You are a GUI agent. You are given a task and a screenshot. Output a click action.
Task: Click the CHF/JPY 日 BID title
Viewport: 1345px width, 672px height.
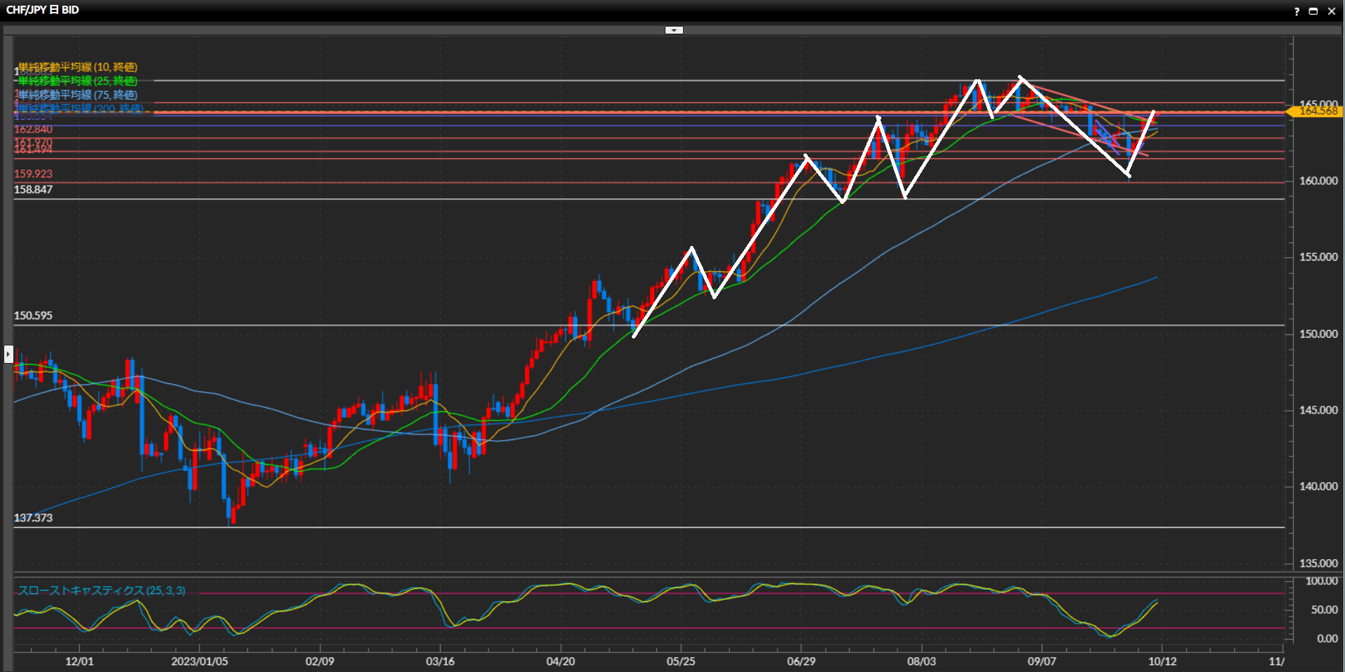(43, 11)
